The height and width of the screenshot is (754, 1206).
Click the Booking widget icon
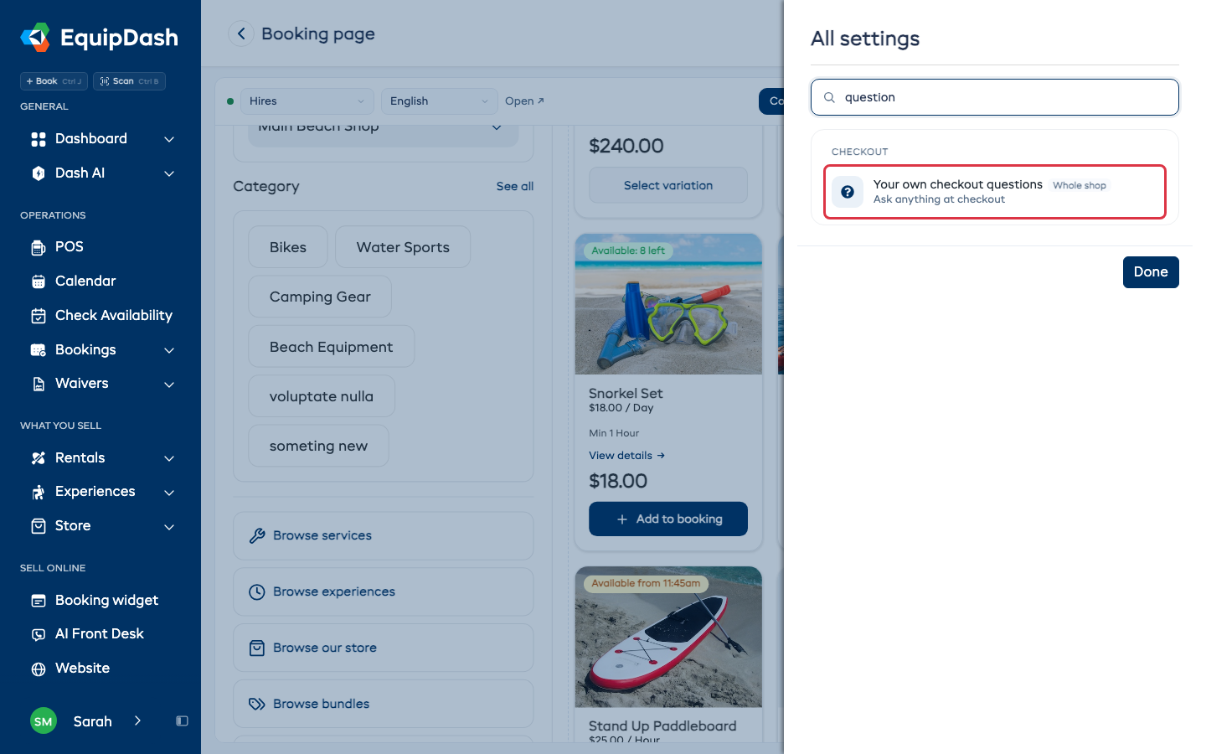[x=39, y=601]
